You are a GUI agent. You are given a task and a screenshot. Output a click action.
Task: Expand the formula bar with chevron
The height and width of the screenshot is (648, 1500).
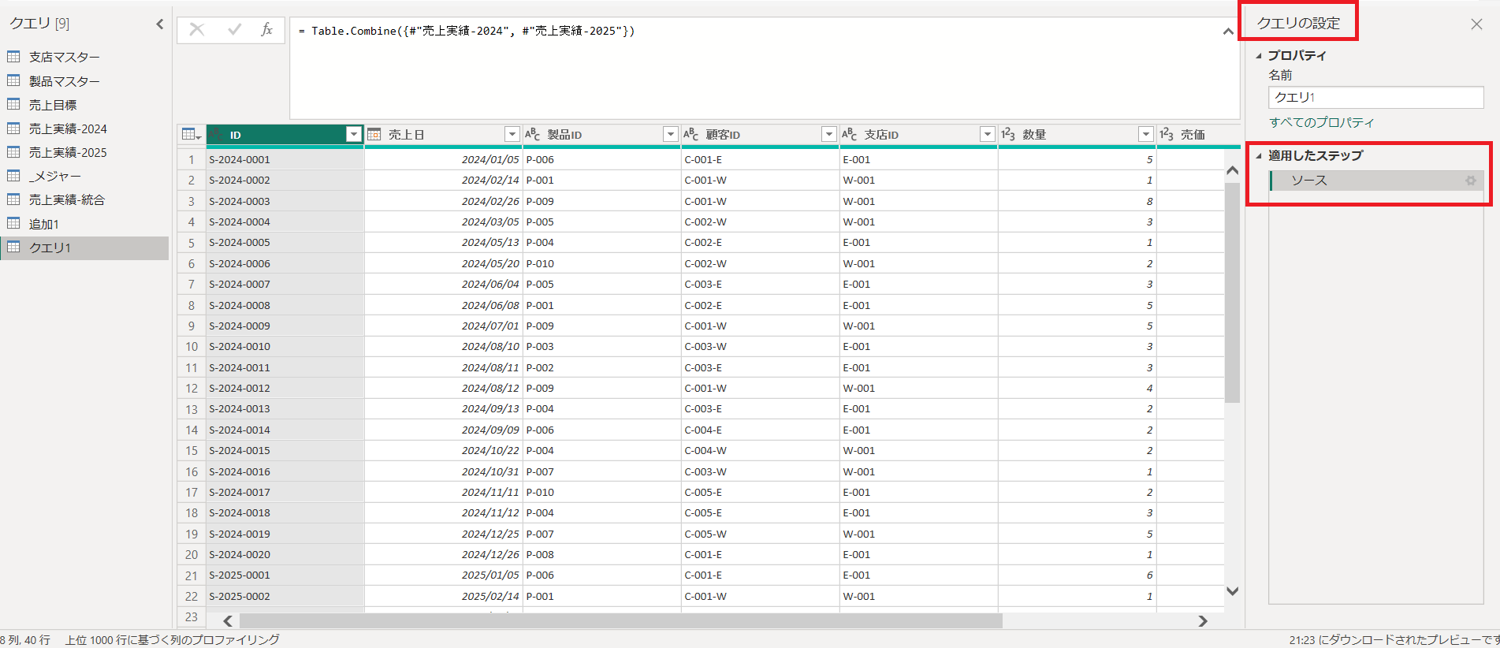point(1228,32)
